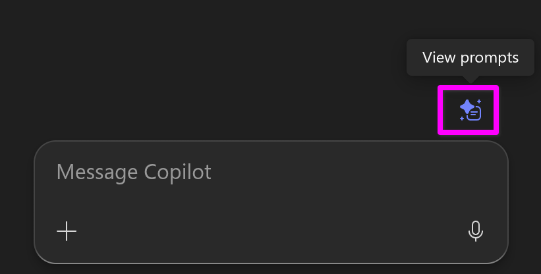Show prompt suggestions via the sparkle icon

[x=469, y=110]
